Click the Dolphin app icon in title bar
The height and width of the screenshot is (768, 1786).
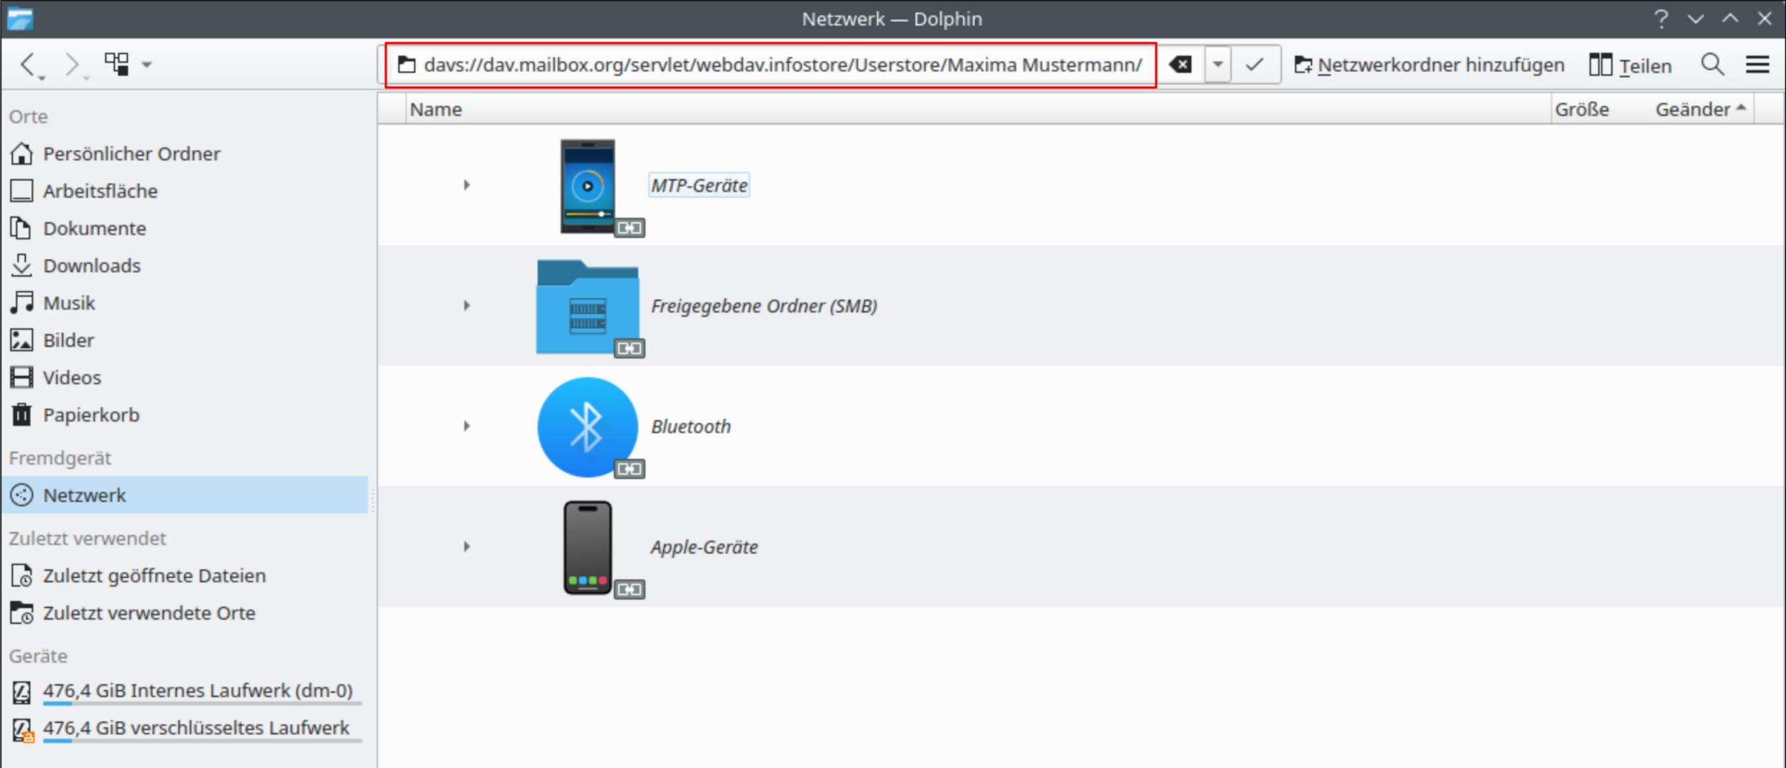click(19, 19)
